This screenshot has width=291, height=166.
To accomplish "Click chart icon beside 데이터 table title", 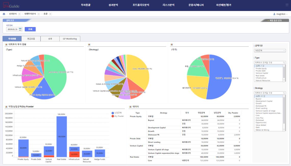I will click(x=131, y=106).
